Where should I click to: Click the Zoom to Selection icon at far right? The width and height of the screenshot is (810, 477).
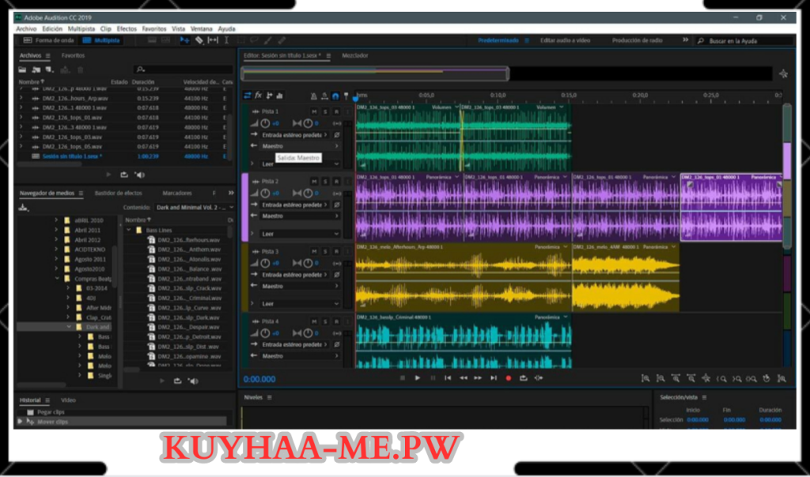782,379
